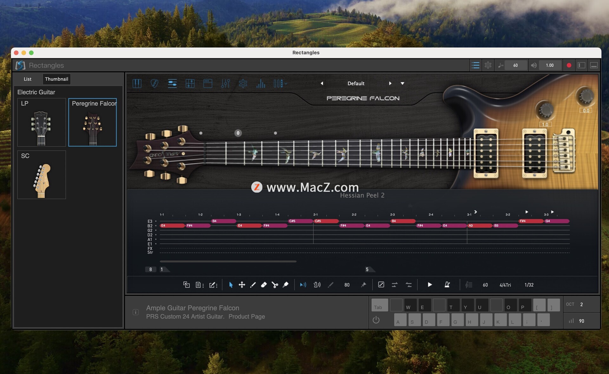
Task: Toggle the metronome icon
Action: coord(447,285)
